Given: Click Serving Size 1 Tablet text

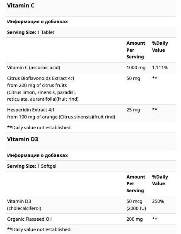Looking at the screenshot, I should click(31, 32).
